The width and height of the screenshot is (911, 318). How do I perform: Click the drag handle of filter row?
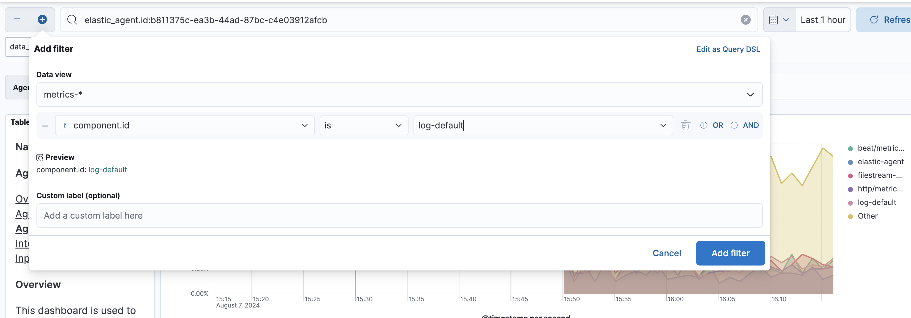(x=45, y=126)
